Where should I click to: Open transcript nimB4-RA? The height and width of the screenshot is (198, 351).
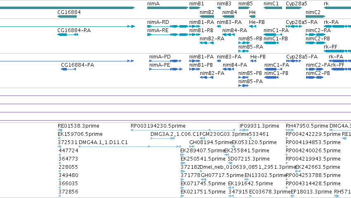[235, 30]
